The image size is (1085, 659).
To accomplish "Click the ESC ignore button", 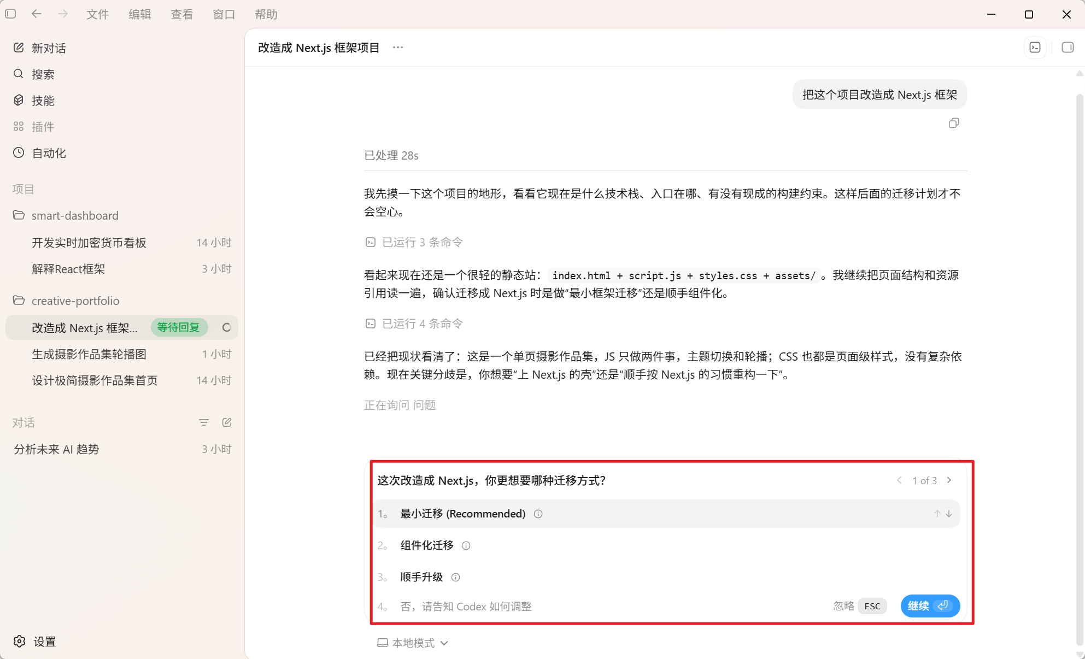I will pyautogui.click(x=872, y=606).
